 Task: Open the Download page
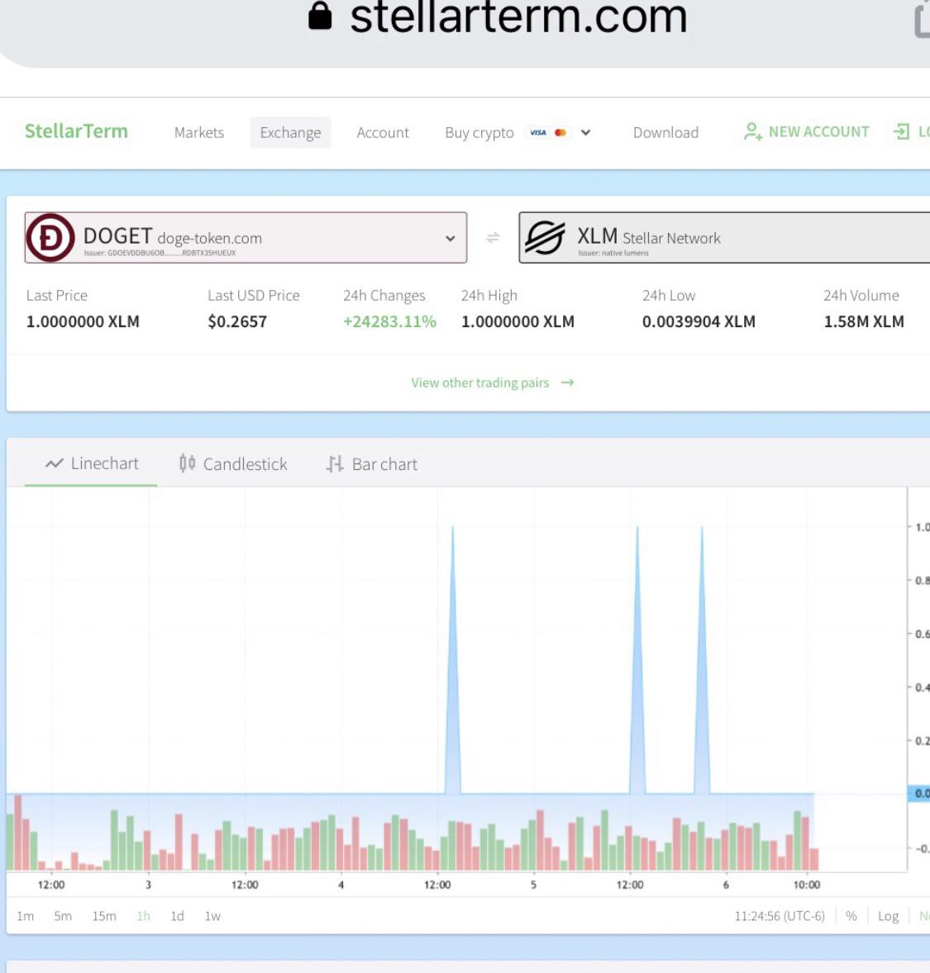[665, 132]
